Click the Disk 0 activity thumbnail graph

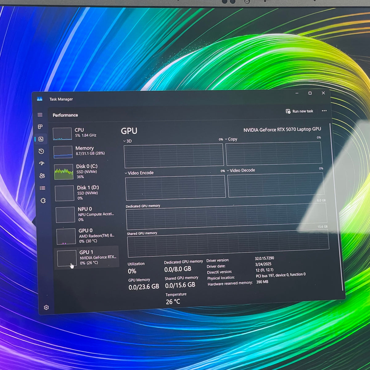[64, 172]
